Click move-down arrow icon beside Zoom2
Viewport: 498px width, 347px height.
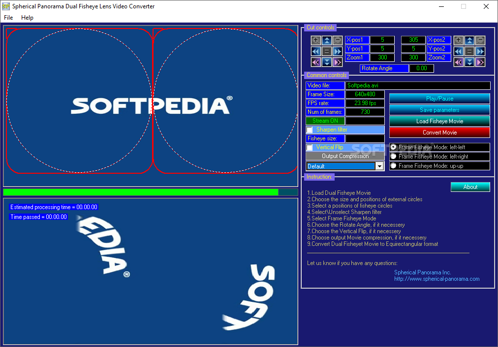click(469, 62)
